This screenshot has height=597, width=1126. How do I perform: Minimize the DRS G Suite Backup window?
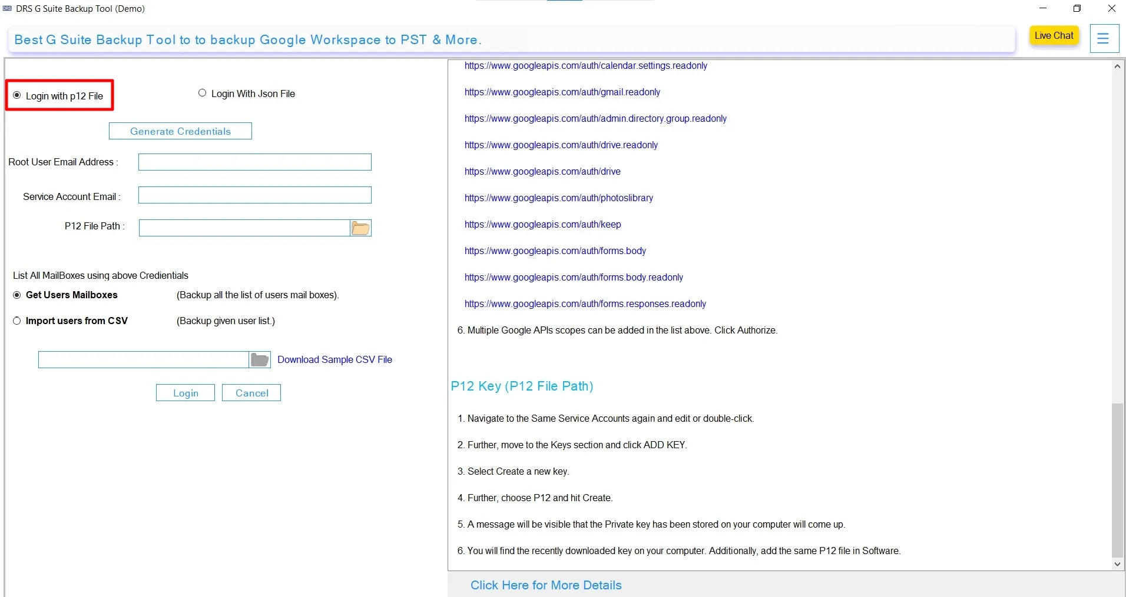point(1043,8)
